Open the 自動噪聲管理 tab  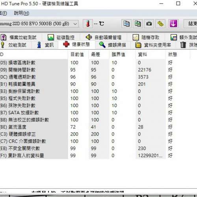click(103, 37)
